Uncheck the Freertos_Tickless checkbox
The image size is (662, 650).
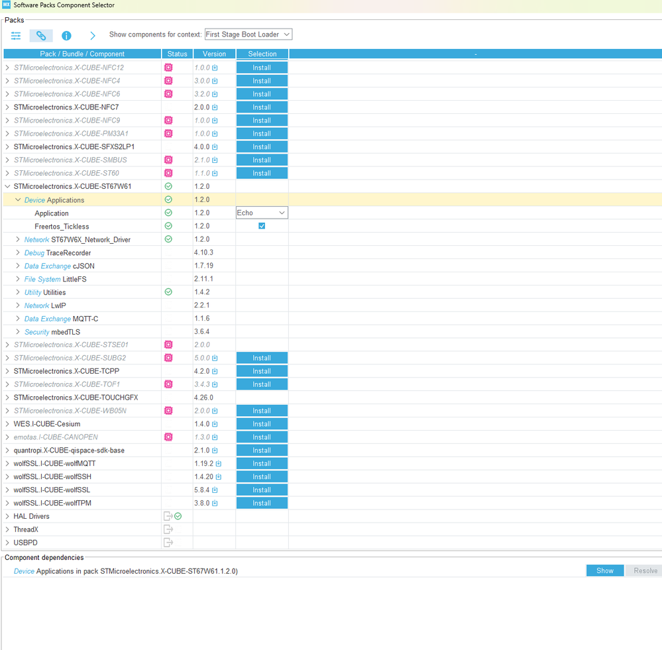(x=262, y=226)
